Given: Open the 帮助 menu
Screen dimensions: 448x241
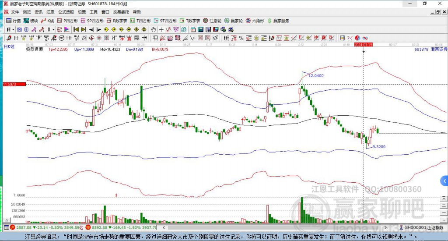Looking at the screenshot, I should click(137, 12).
